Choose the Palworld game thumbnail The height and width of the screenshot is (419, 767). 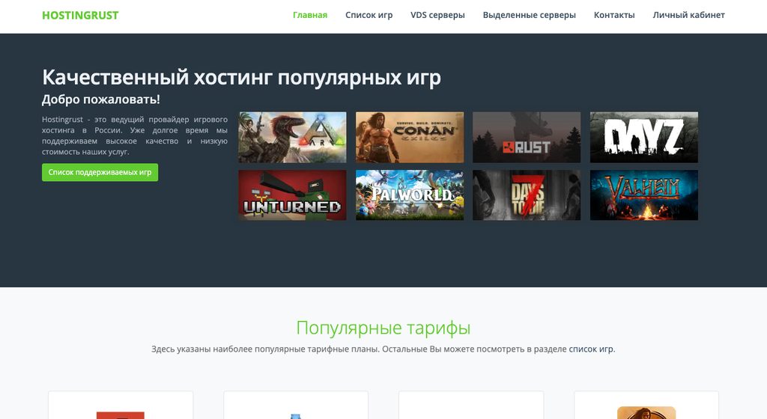[410, 195]
